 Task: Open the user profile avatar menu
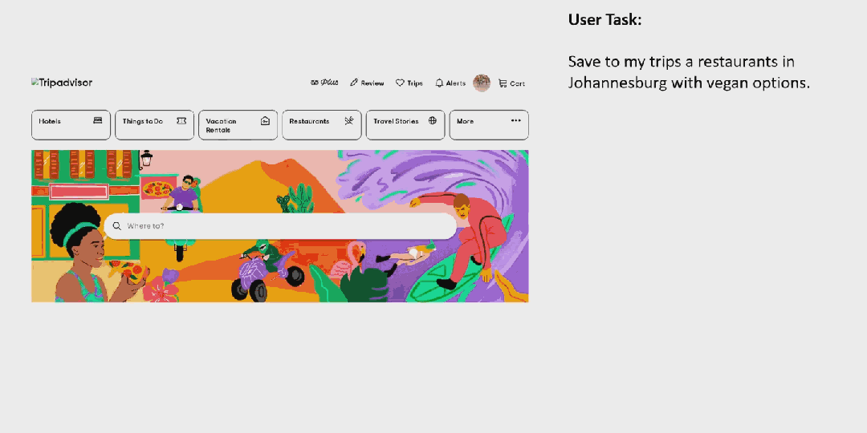(482, 83)
